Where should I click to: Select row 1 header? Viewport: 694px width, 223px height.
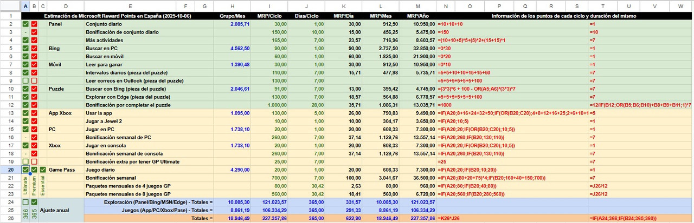click(x=10, y=16)
